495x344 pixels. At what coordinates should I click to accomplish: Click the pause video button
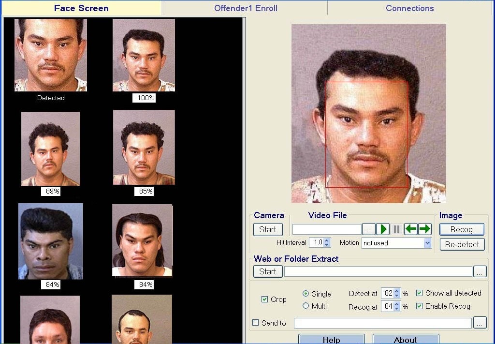(397, 229)
